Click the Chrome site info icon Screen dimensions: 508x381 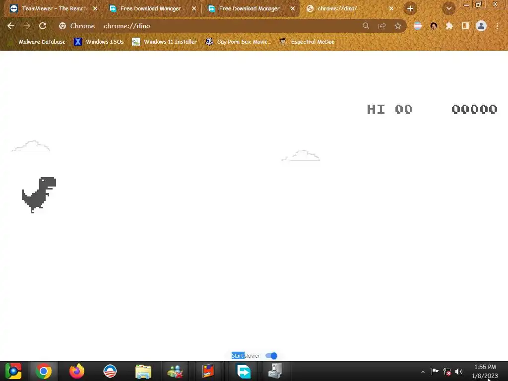point(63,26)
